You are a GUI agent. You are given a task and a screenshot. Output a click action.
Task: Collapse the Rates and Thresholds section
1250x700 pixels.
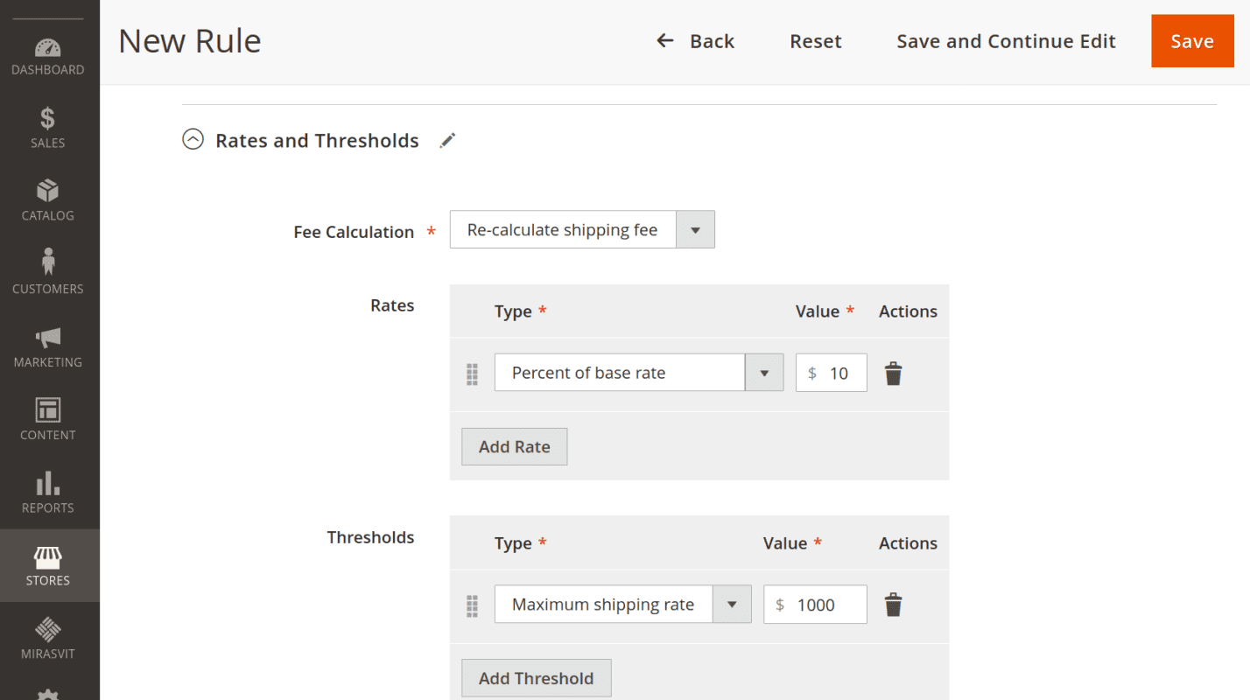193,139
